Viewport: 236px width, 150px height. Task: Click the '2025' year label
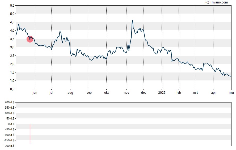pos(162,93)
